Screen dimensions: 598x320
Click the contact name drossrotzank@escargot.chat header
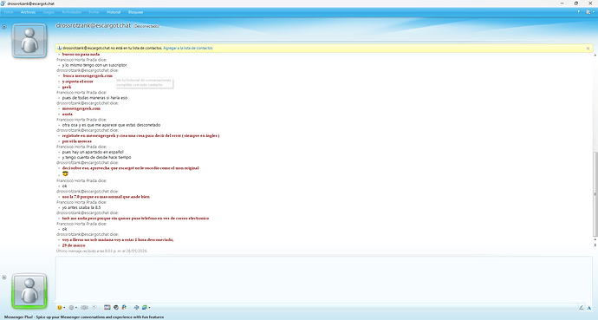click(x=94, y=25)
